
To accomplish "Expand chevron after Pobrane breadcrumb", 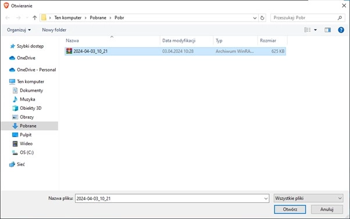I will click(110, 18).
